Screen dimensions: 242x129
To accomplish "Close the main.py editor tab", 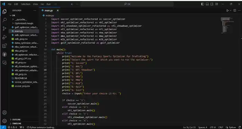I will 58,10.
